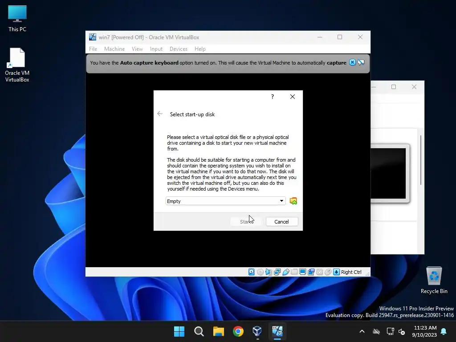Open the Devices menu
This screenshot has height=342, width=456.
(179, 49)
